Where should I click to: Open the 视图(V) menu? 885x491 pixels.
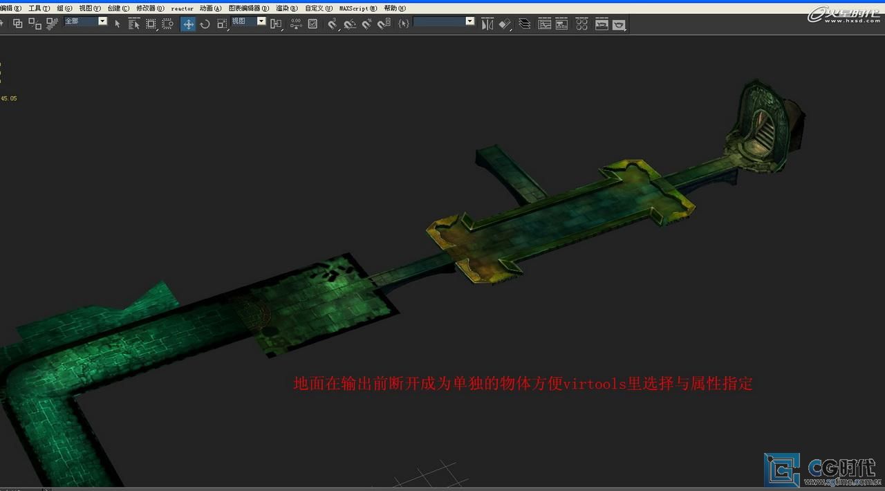[x=89, y=8]
